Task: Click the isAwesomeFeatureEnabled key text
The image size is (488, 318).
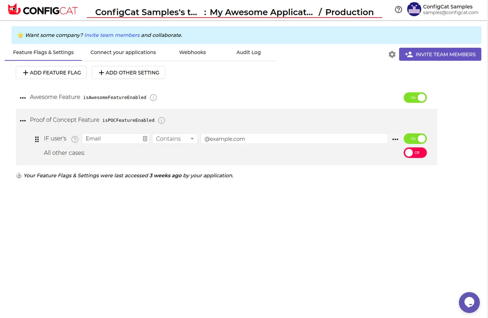Action: (115, 97)
